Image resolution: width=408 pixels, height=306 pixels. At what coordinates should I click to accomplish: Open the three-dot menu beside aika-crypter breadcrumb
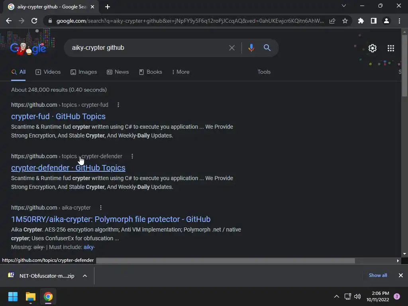coord(101,208)
